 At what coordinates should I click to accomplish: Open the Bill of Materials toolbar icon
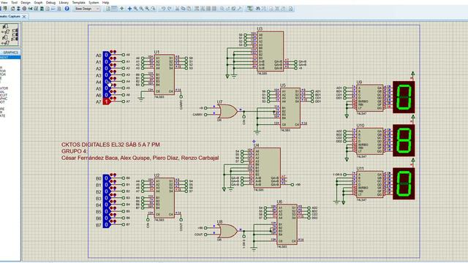48,9
